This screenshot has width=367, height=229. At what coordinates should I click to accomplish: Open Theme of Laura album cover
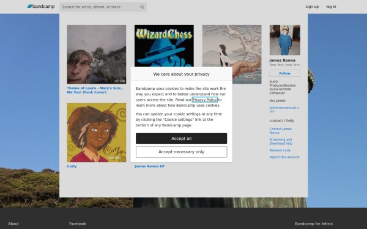(97, 54)
